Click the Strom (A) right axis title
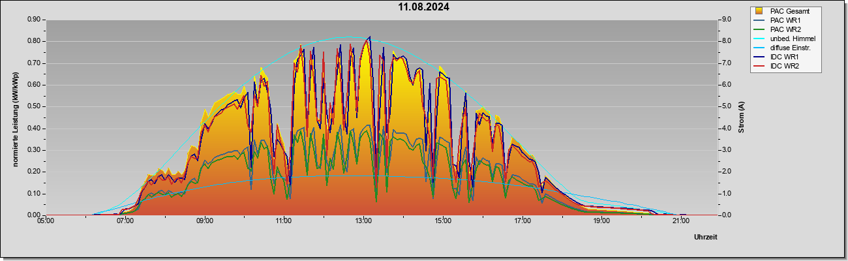 (x=741, y=117)
